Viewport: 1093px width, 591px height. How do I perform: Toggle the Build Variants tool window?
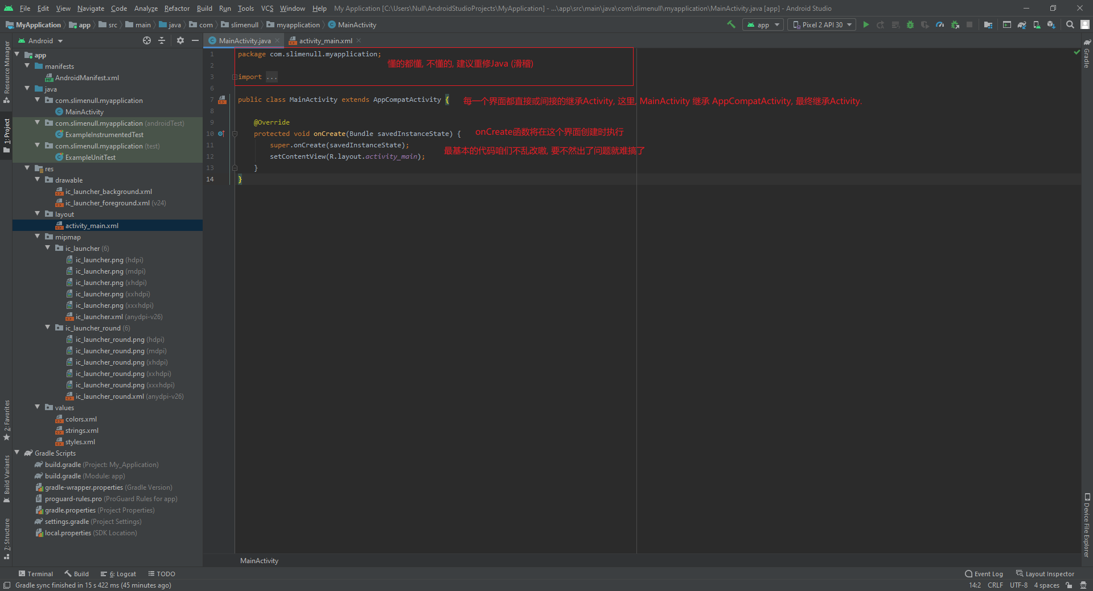click(x=7, y=478)
